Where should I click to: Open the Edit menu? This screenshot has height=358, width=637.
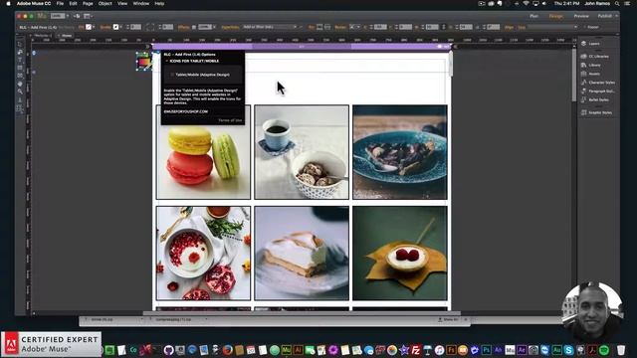(x=73, y=3)
